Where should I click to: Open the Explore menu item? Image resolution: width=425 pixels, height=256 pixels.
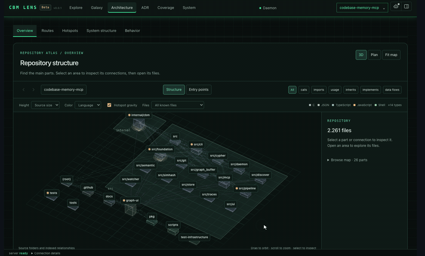[76, 8]
